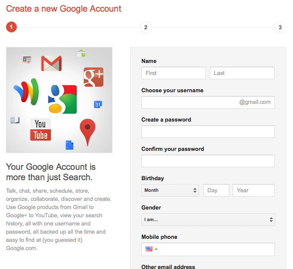The width and height of the screenshot is (293, 269).
Task: Select step 2 in progress indicator
Action: tap(146, 27)
